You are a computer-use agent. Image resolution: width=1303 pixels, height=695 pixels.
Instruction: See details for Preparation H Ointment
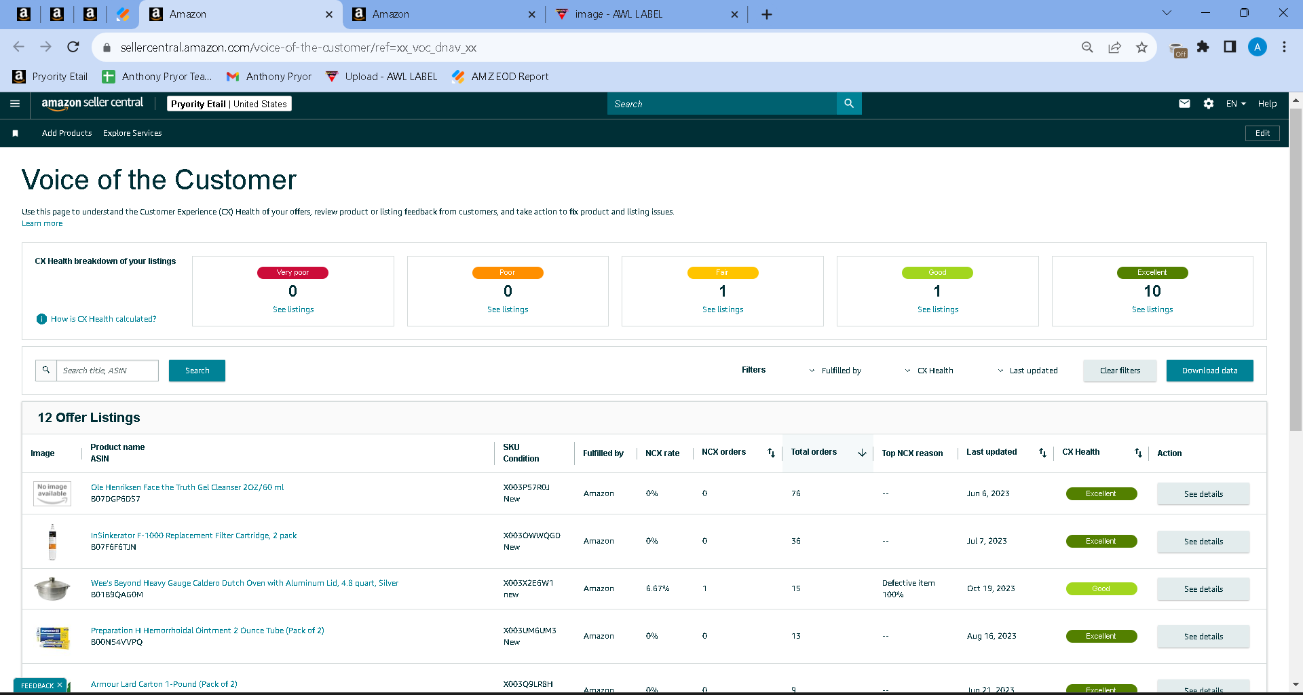click(1203, 637)
